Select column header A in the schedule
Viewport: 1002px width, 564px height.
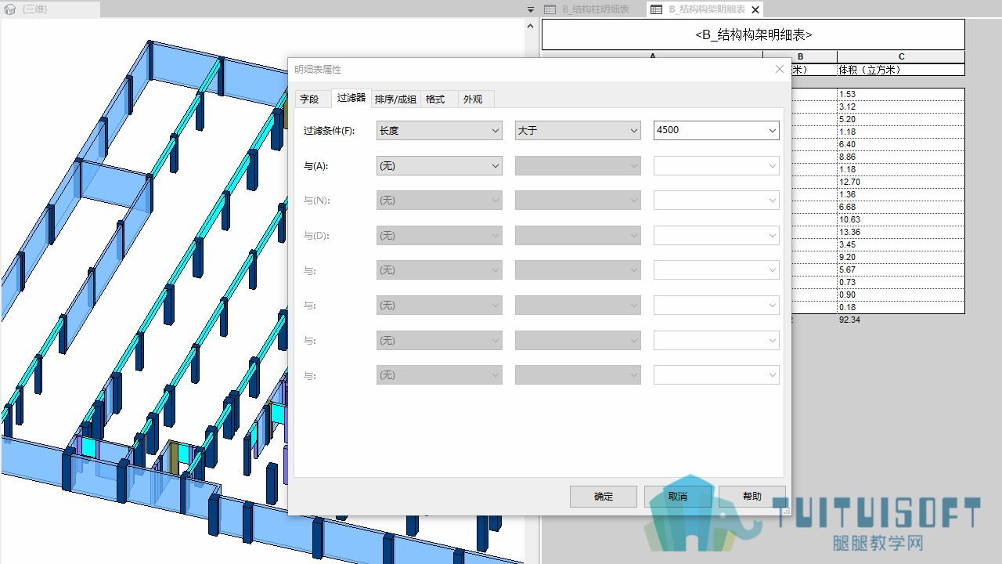[652, 56]
